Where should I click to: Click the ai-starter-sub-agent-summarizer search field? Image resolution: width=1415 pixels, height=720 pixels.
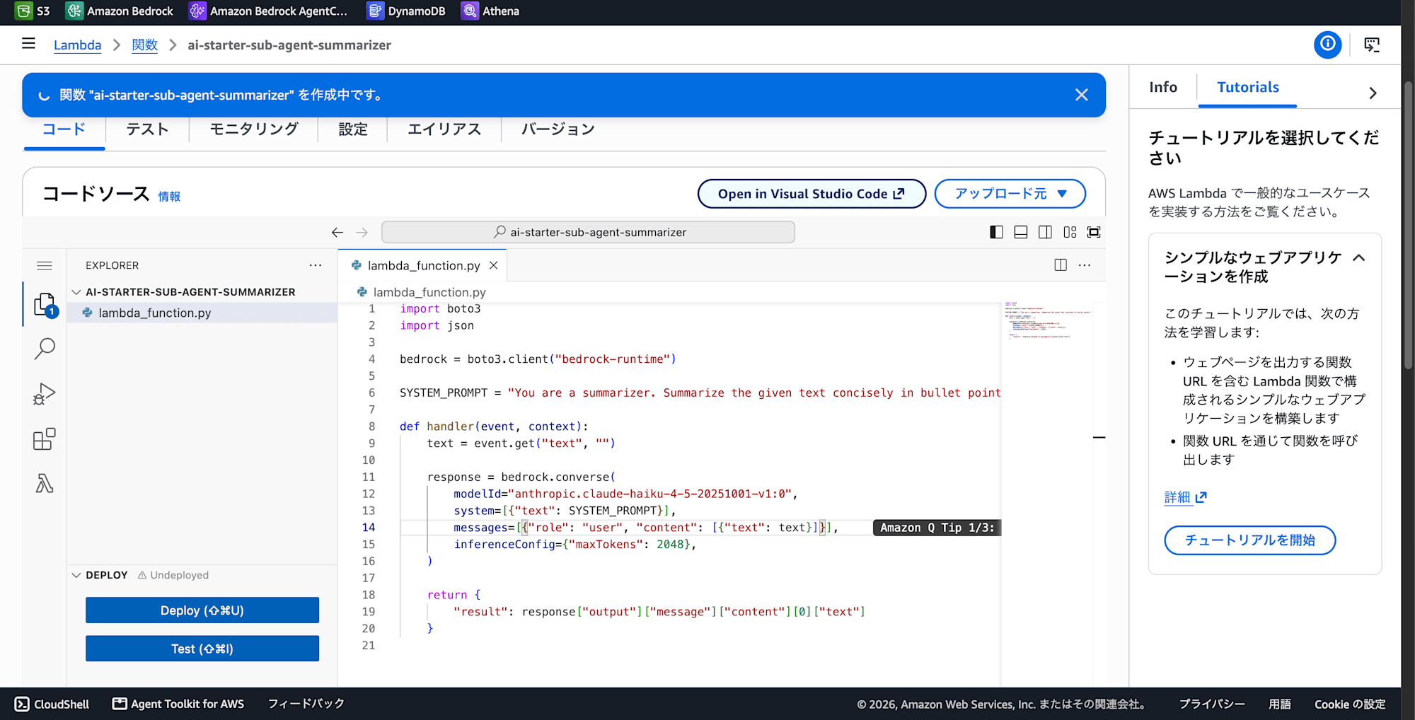(588, 232)
